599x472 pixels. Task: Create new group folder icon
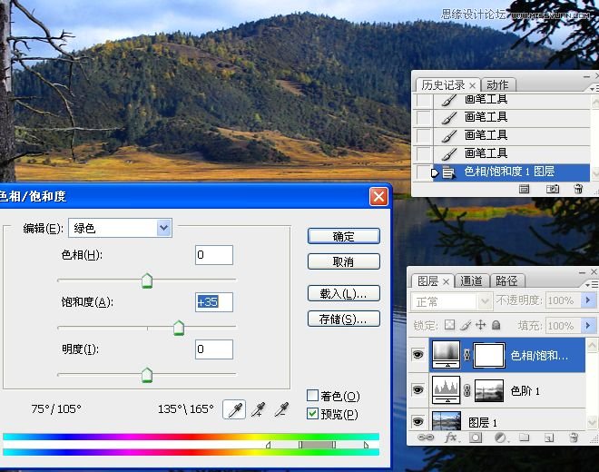[525, 438]
